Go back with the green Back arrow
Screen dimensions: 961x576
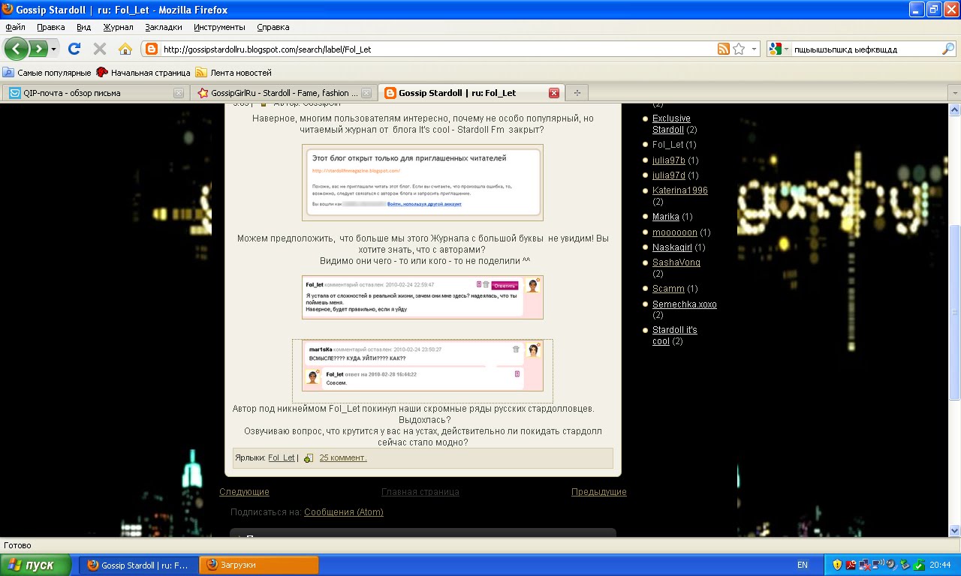(17, 49)
